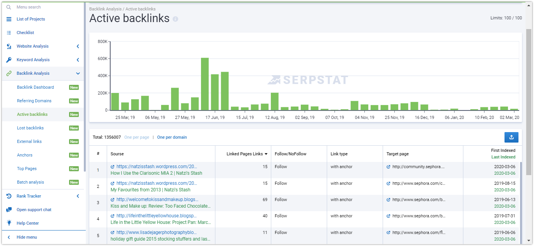Open external link icon for How I Use the Clarisonic row
Image resolution: width=534 pixels, height=246 pixels.
113,167
